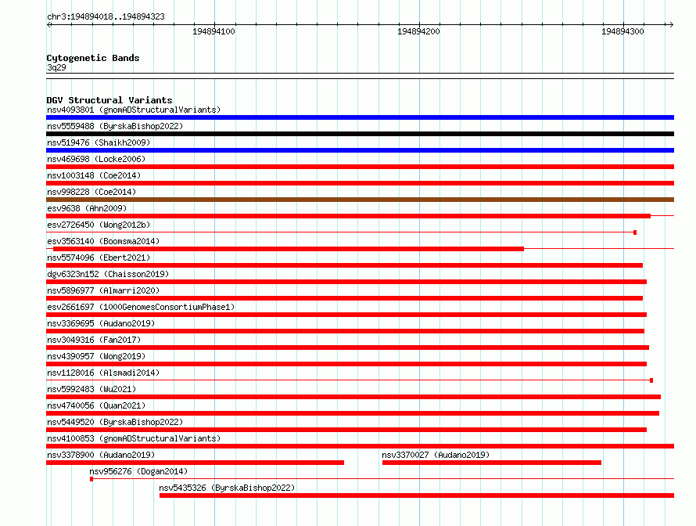The width and height of the screenshot is (696, 526).
Task: Select the red nsv3378900 variant bar
Action: point(196,463)
